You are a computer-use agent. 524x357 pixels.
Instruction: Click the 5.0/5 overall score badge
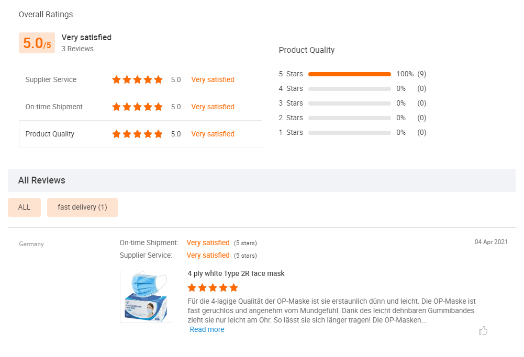(x=37, y=43)
